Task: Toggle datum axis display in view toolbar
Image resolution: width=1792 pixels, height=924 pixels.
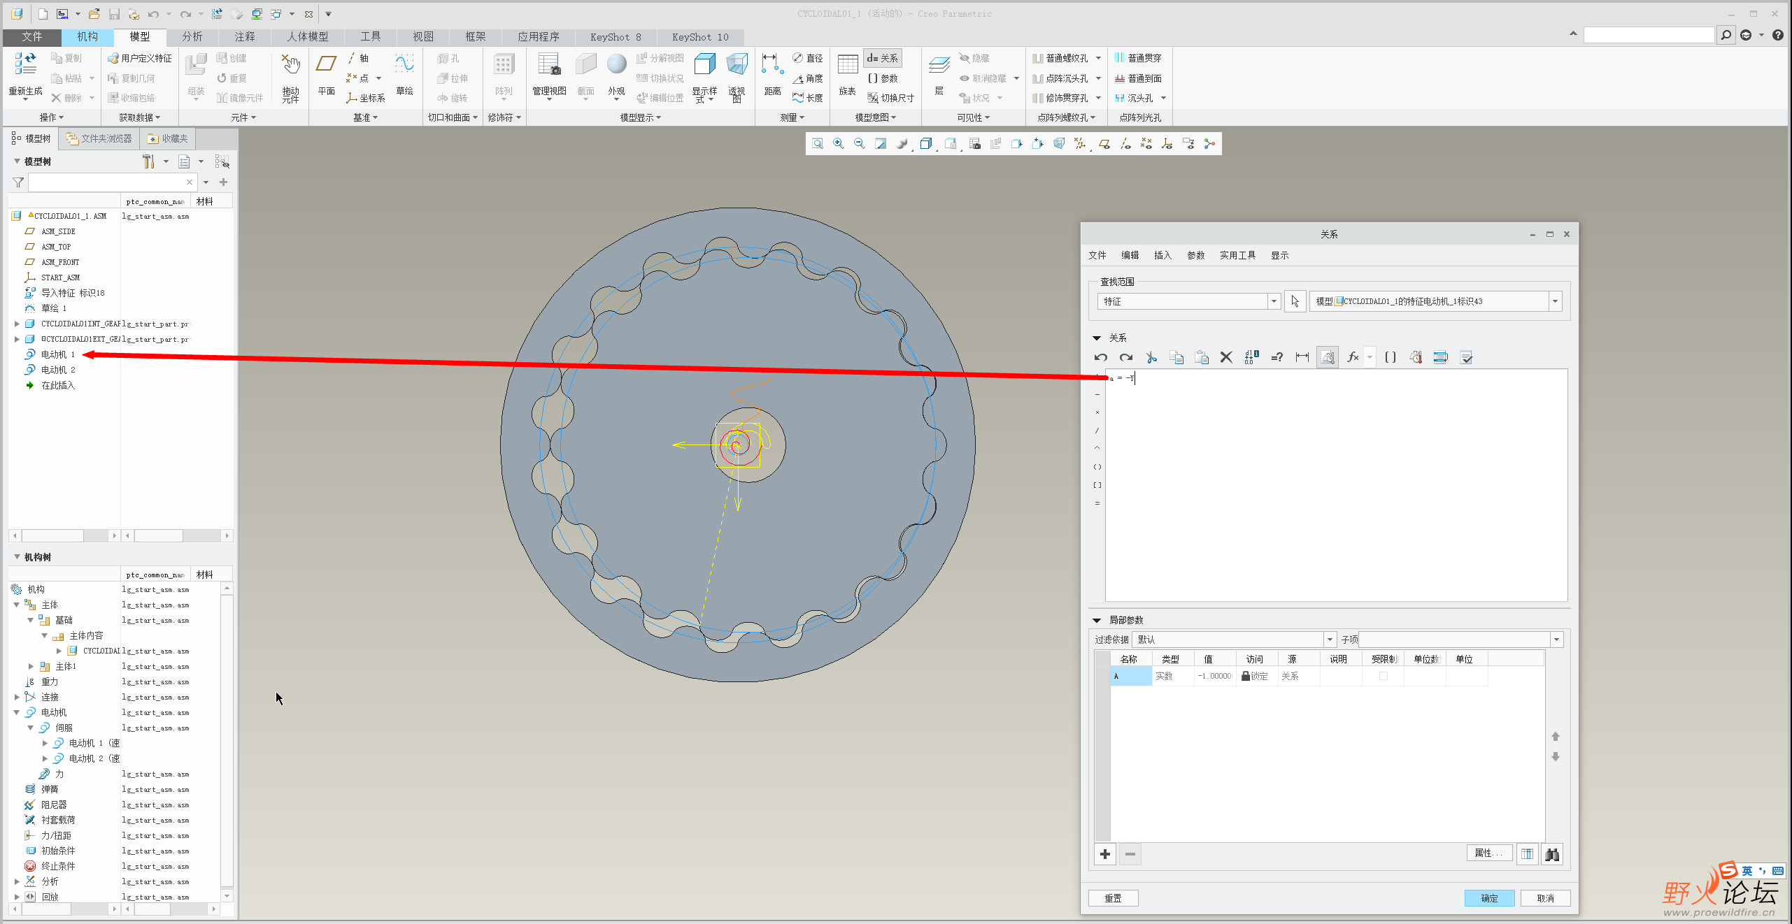Action: click(x=1125, y=144)
